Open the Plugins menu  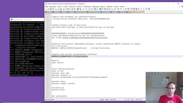click(x=116, y=7)
